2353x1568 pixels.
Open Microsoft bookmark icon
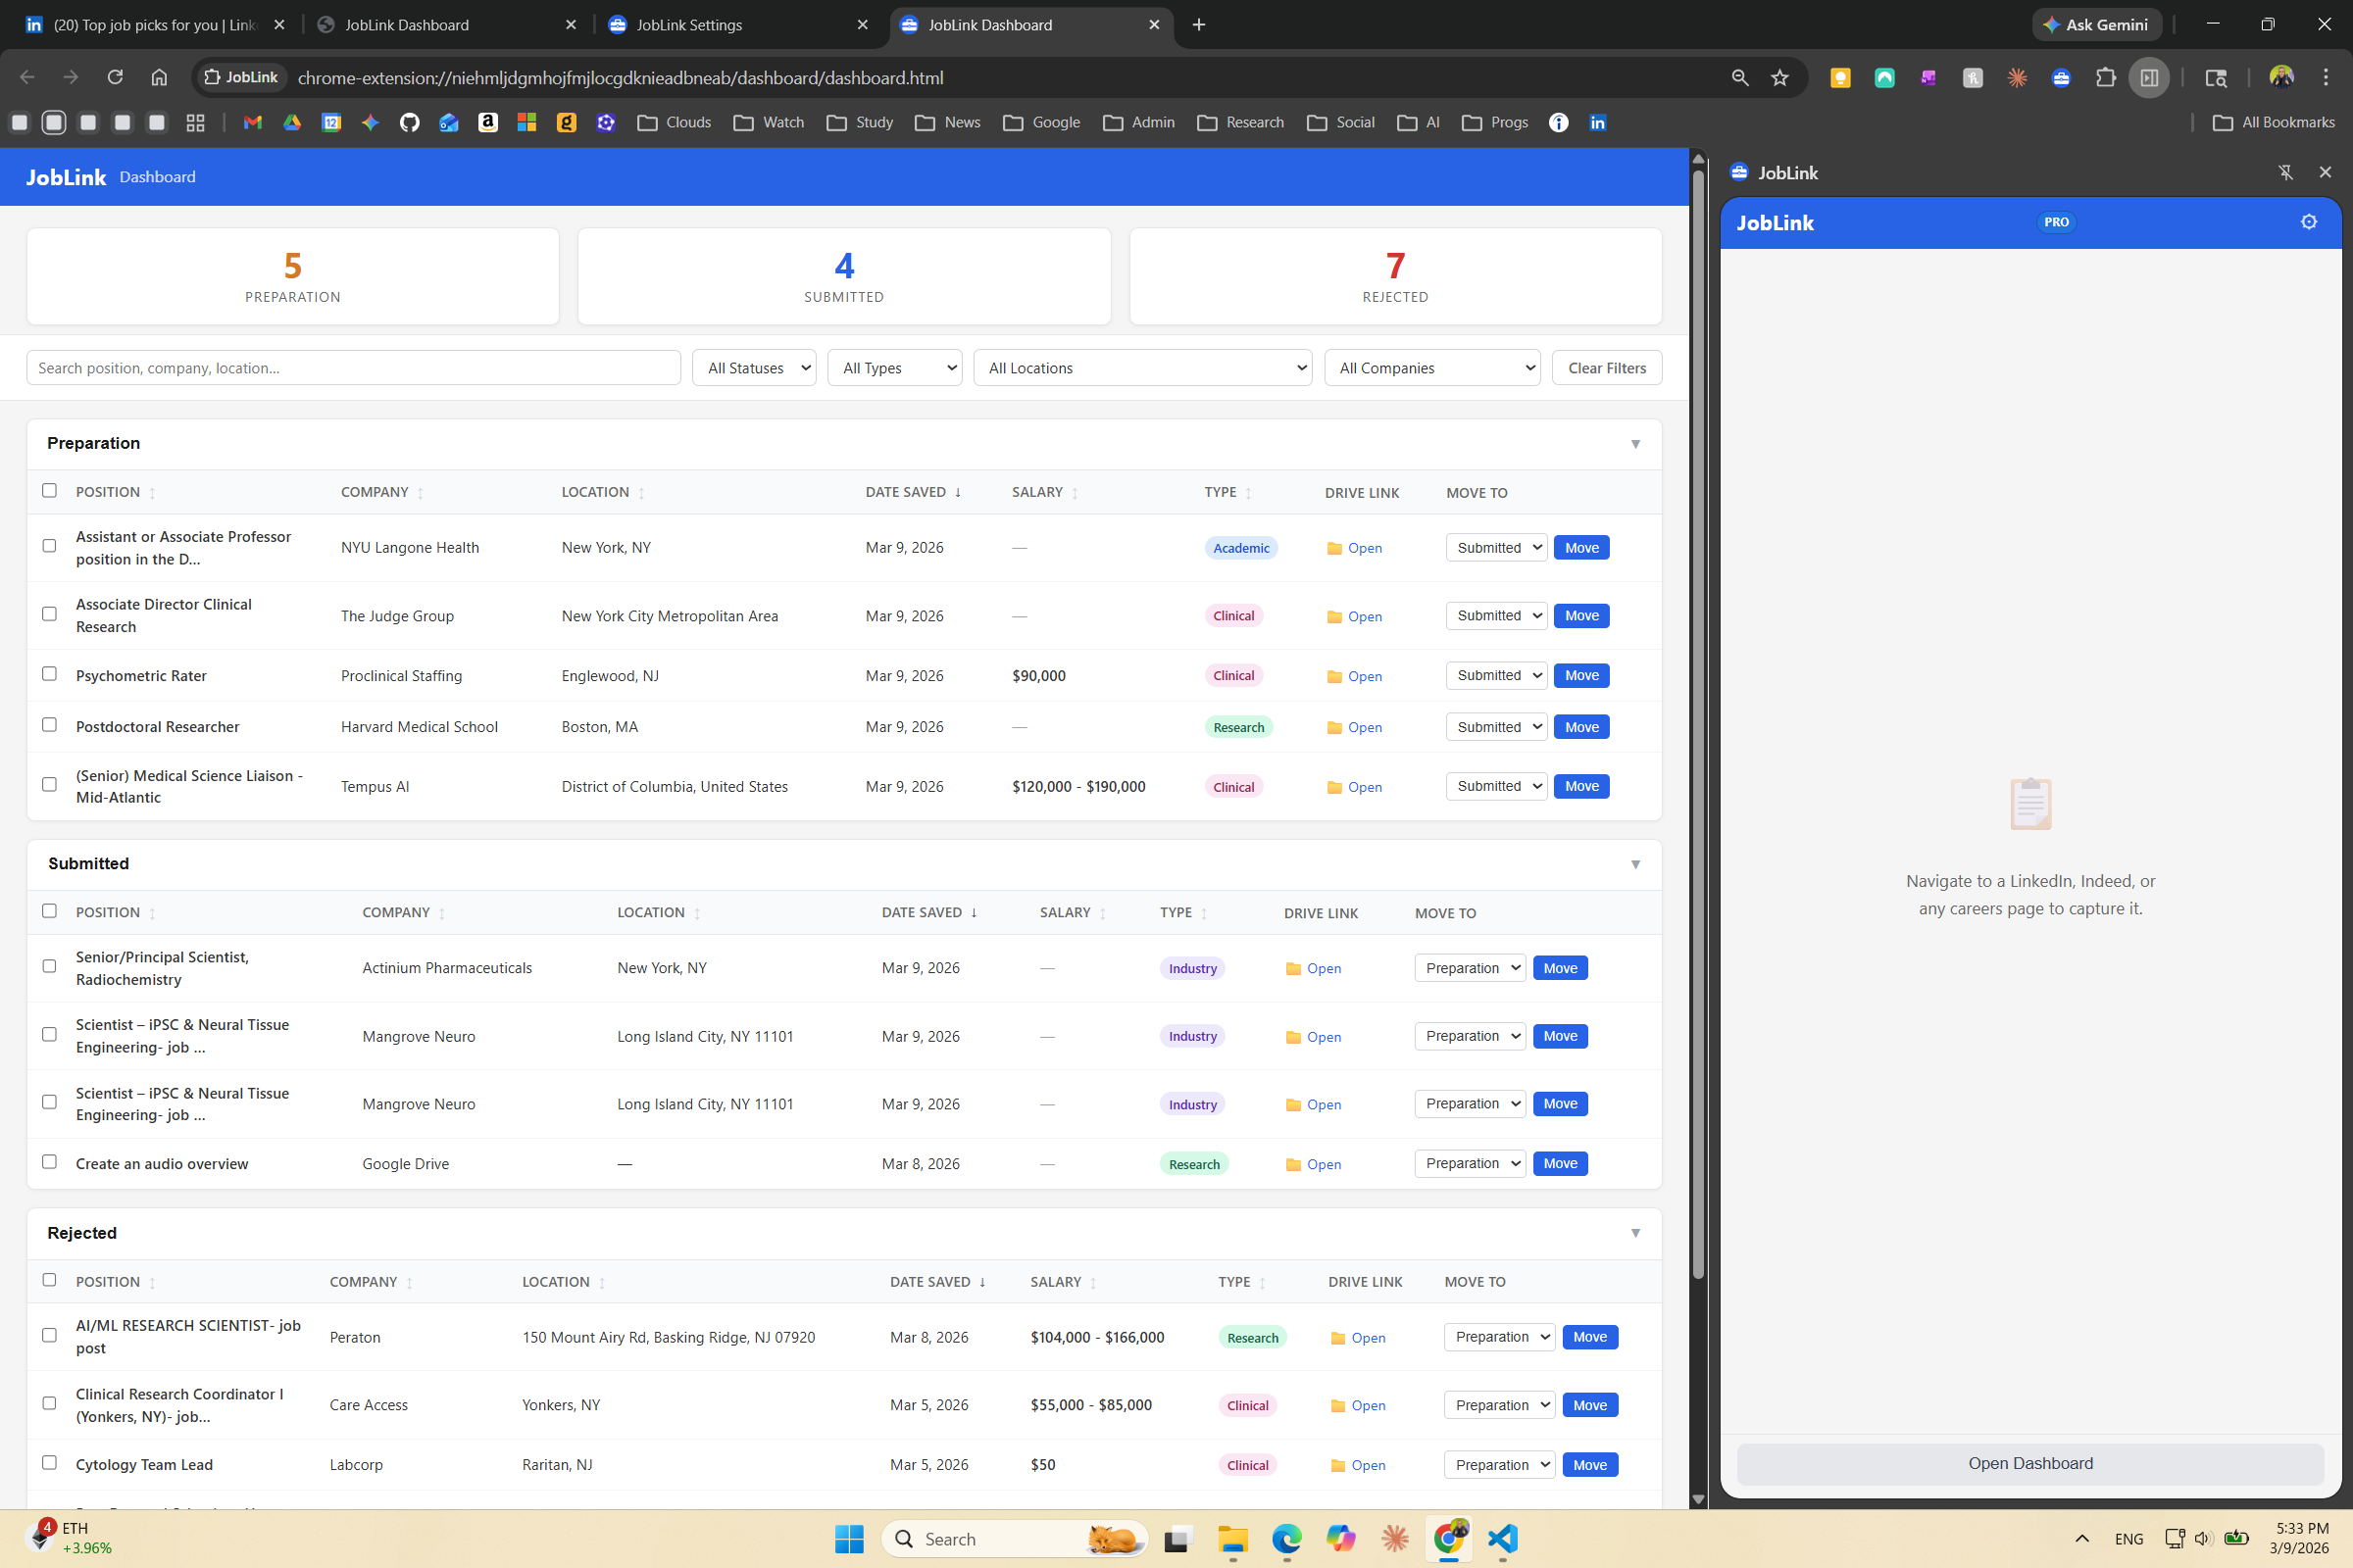(526, 122)
